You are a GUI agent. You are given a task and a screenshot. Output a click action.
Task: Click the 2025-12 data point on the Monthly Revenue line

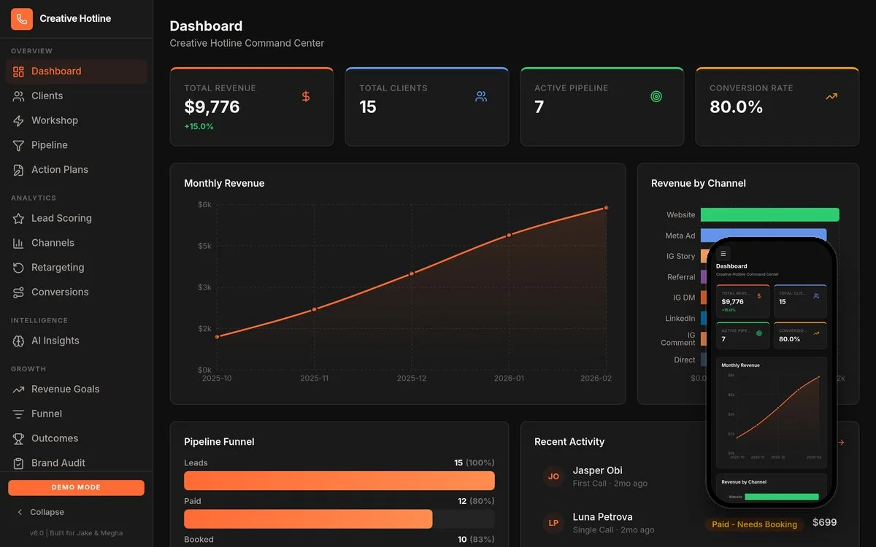coord(412,273)
